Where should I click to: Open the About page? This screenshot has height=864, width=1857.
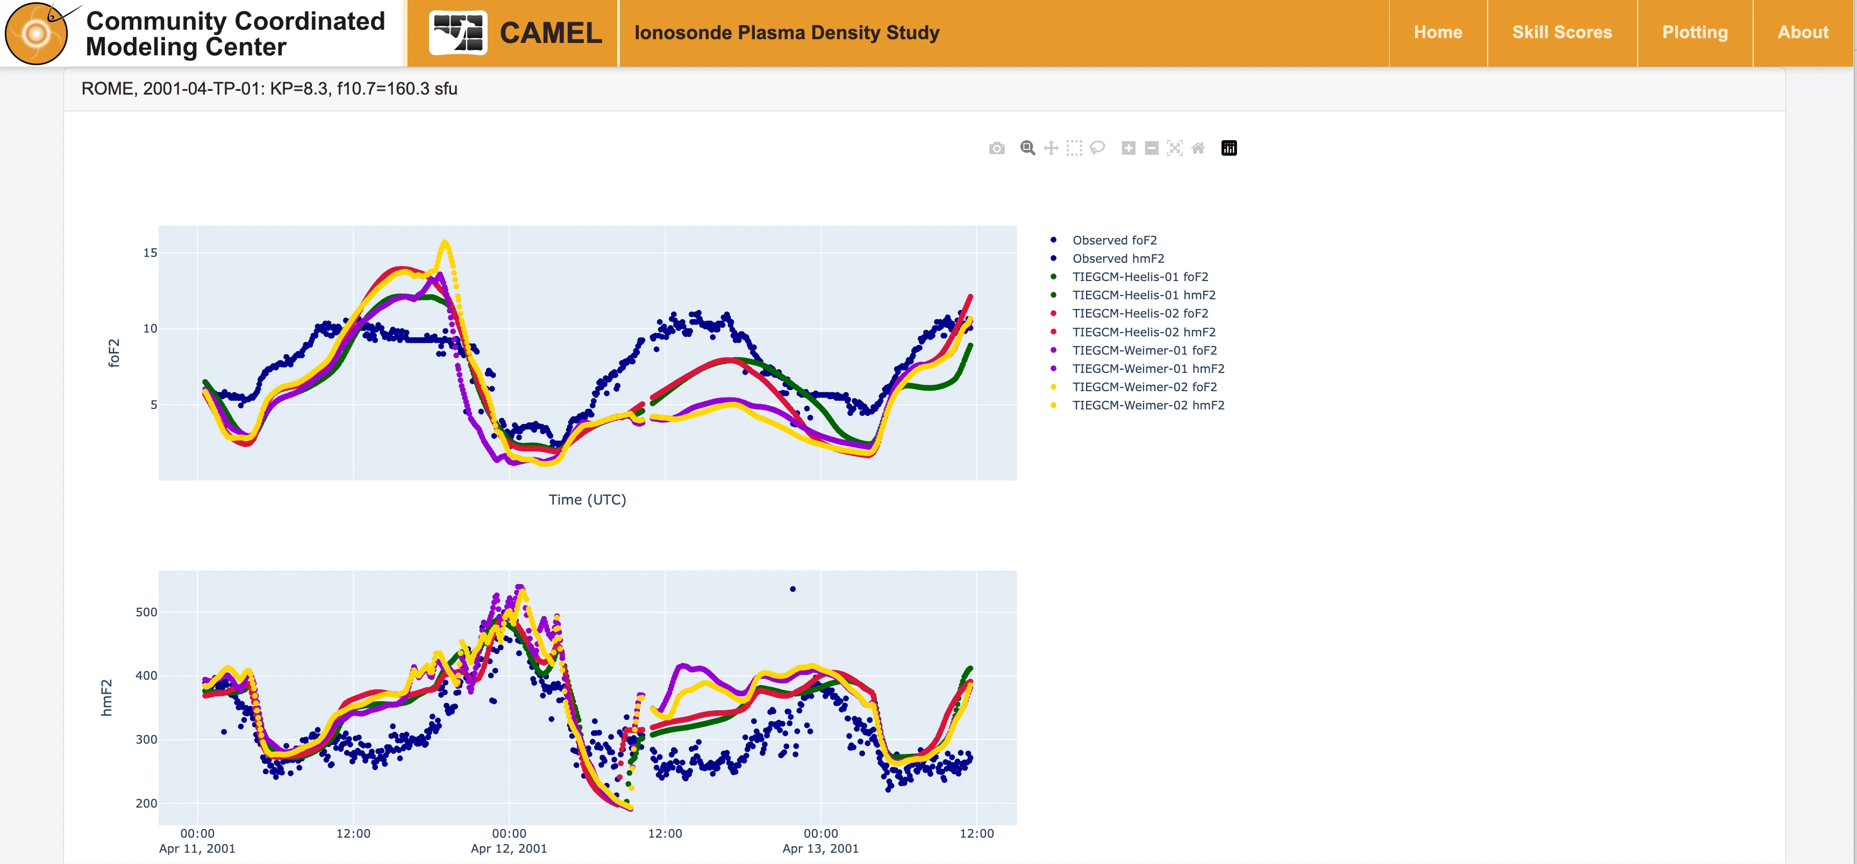[1802, 32]
